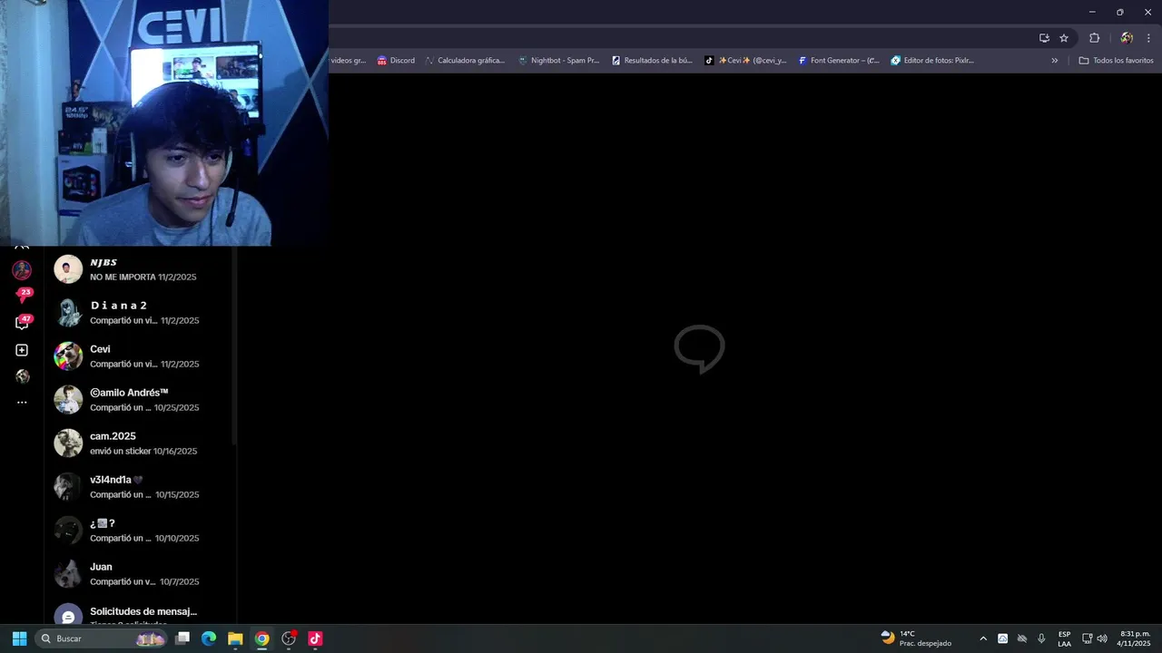Open the Windows Start menu
The height and width of the screenshot is (653, 1162).
point(19,638)
